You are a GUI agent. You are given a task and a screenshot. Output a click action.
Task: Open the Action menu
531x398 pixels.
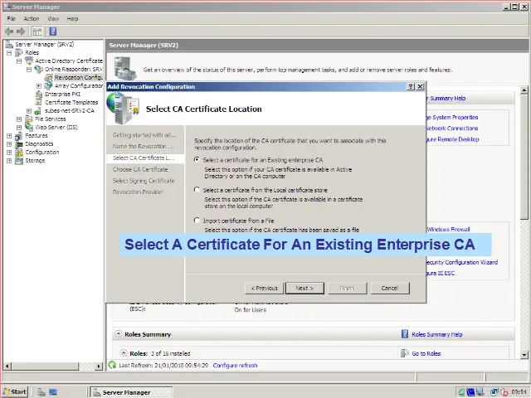tap(32, 18)
